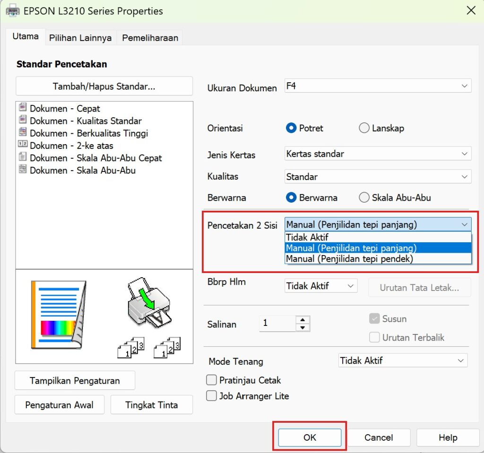Click the Dokumen - Kualitas Standar icon
This screenshot has width=484, height=453.
[23, 120]
